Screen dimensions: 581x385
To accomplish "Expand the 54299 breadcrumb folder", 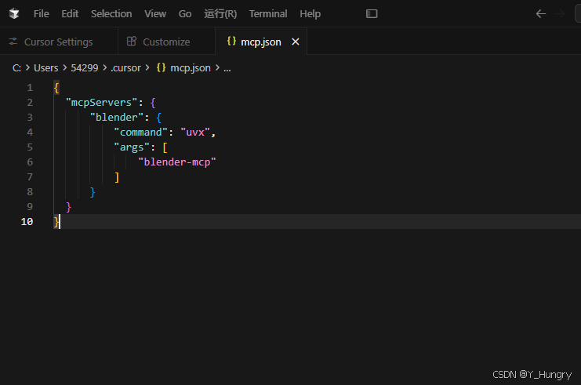I will [85, 67].
